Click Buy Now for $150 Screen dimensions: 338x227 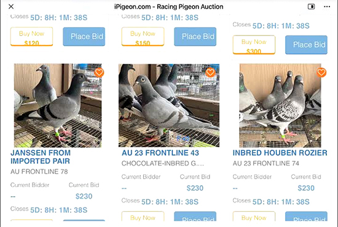(x=143, y=37)
